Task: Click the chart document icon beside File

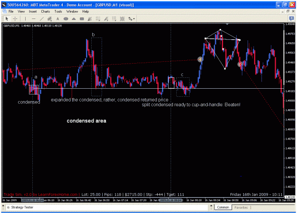Action: coord(5,11)
